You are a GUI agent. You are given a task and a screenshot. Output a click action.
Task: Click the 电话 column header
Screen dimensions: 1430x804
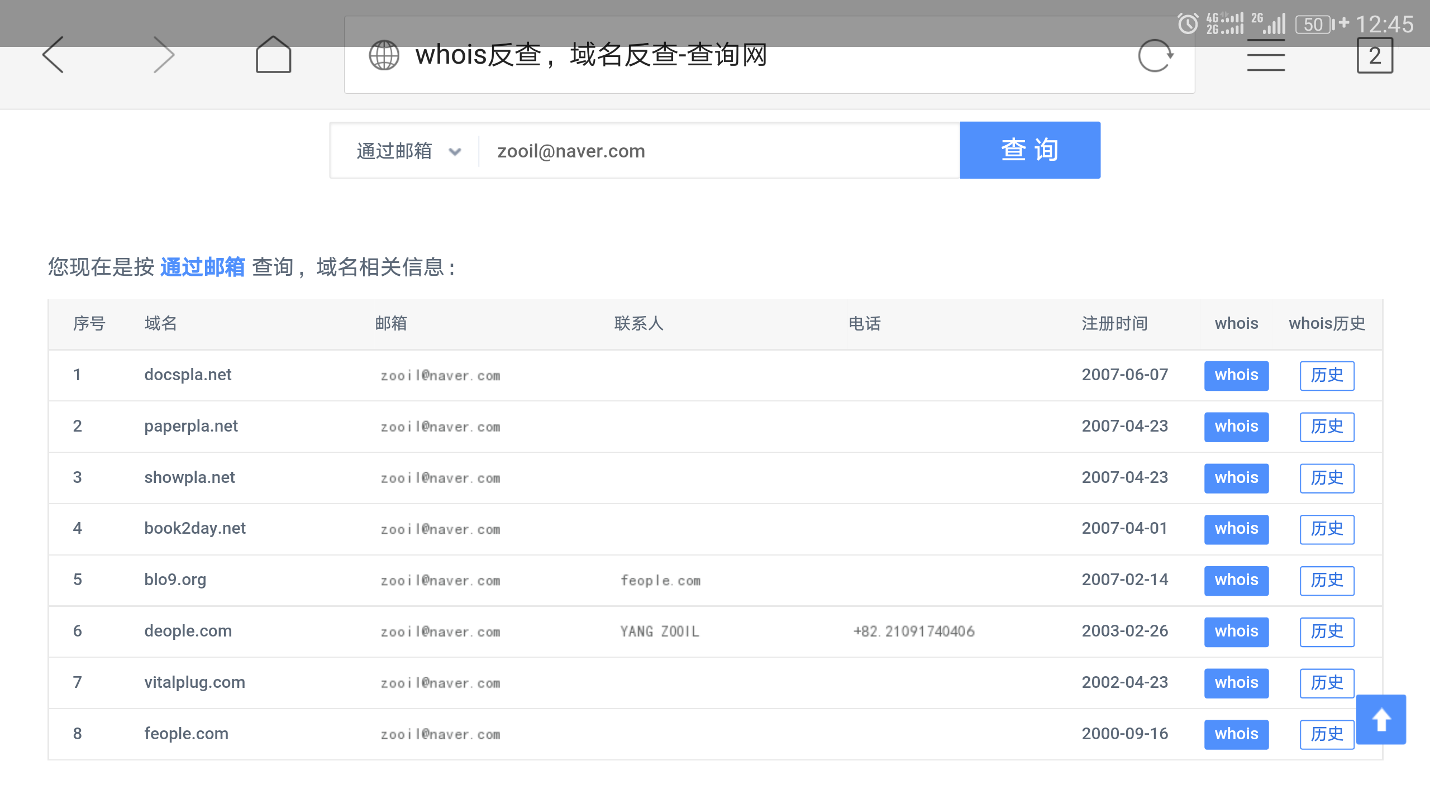(865, 323)
